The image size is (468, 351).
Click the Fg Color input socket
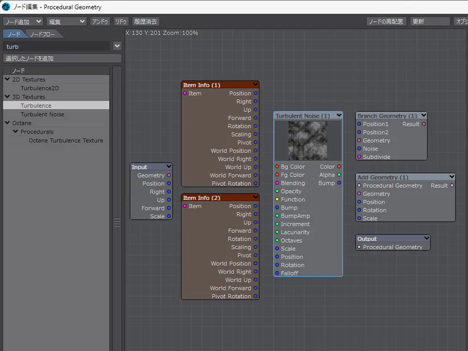[277, 175]
